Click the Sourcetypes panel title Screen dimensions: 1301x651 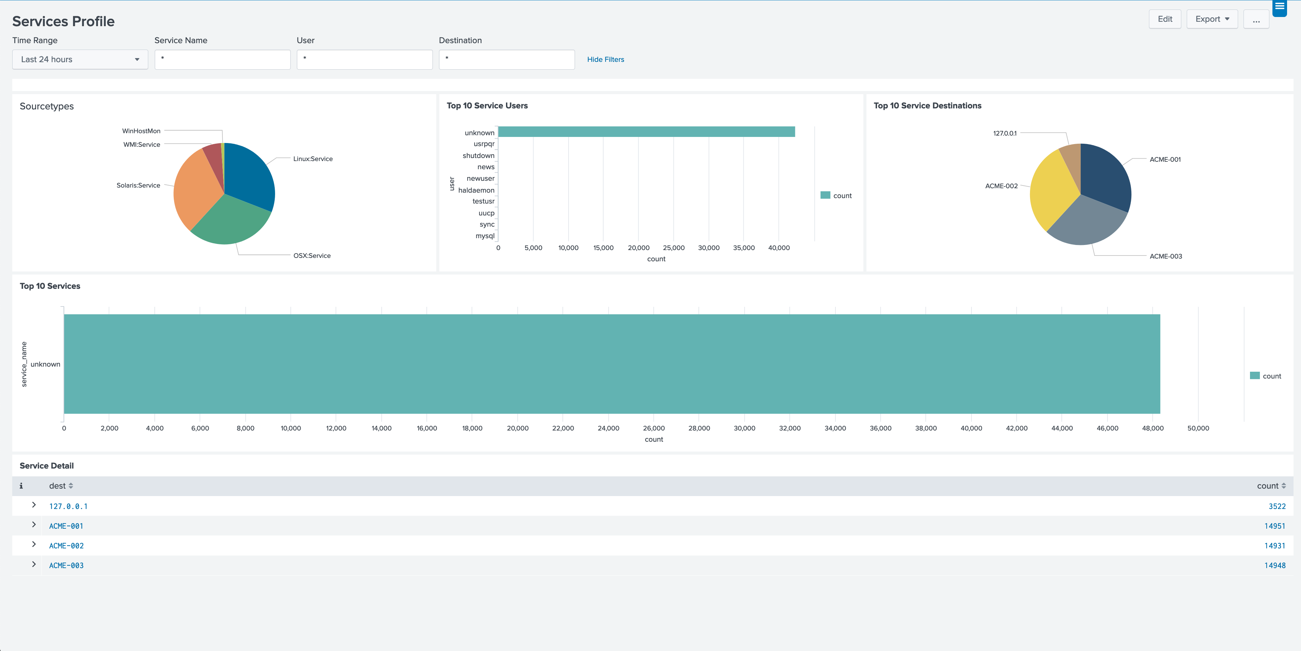[47, 106]
